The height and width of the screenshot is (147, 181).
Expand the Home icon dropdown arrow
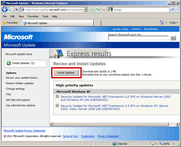(166, 23)
